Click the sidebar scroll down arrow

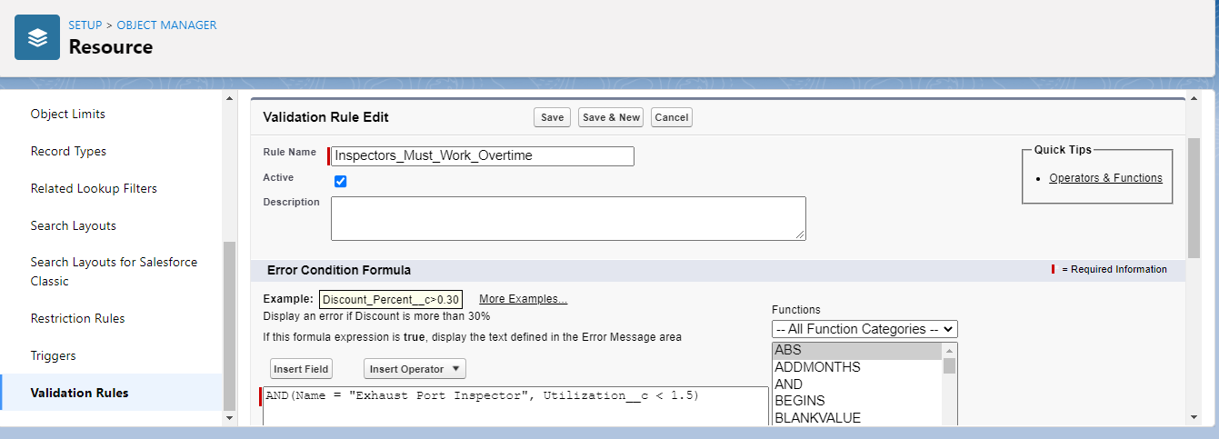(x=229, y=417)
